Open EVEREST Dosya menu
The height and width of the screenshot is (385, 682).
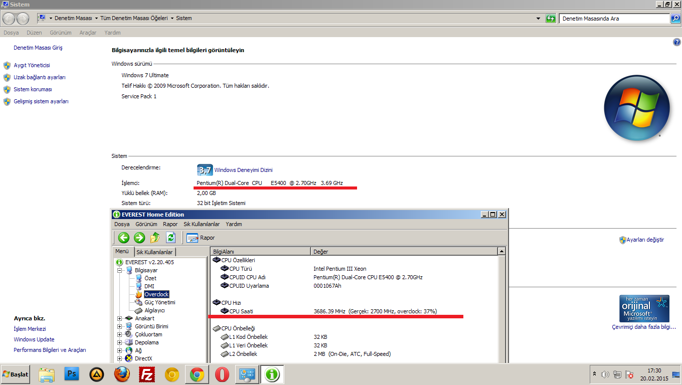coord(122,224)
